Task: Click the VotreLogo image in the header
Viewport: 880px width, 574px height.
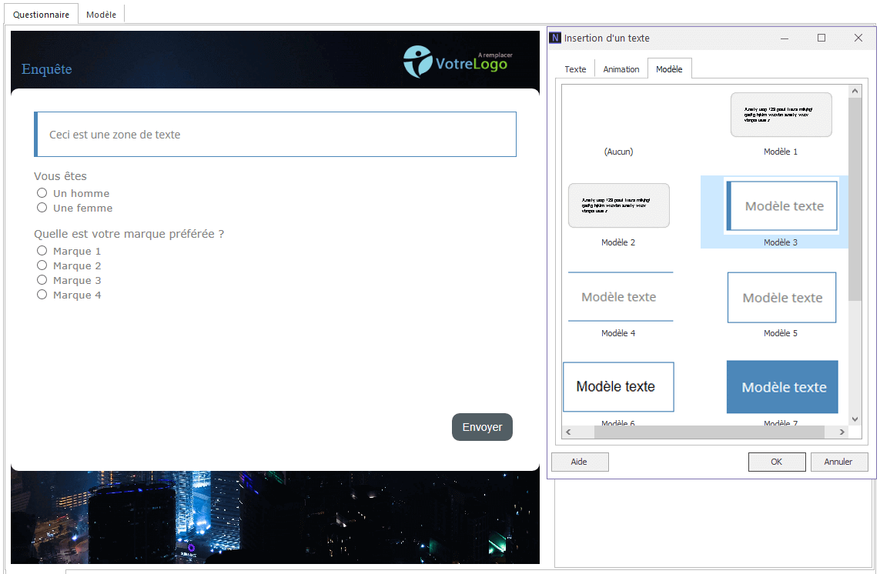Action: tap(457, 62)
